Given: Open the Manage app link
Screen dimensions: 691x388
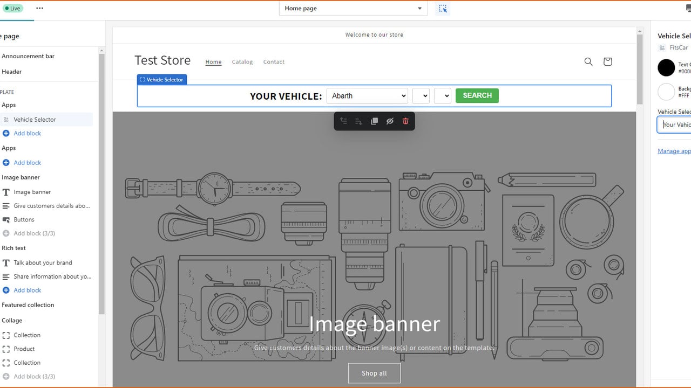Looking at the screenshot, I should point(674,151).
